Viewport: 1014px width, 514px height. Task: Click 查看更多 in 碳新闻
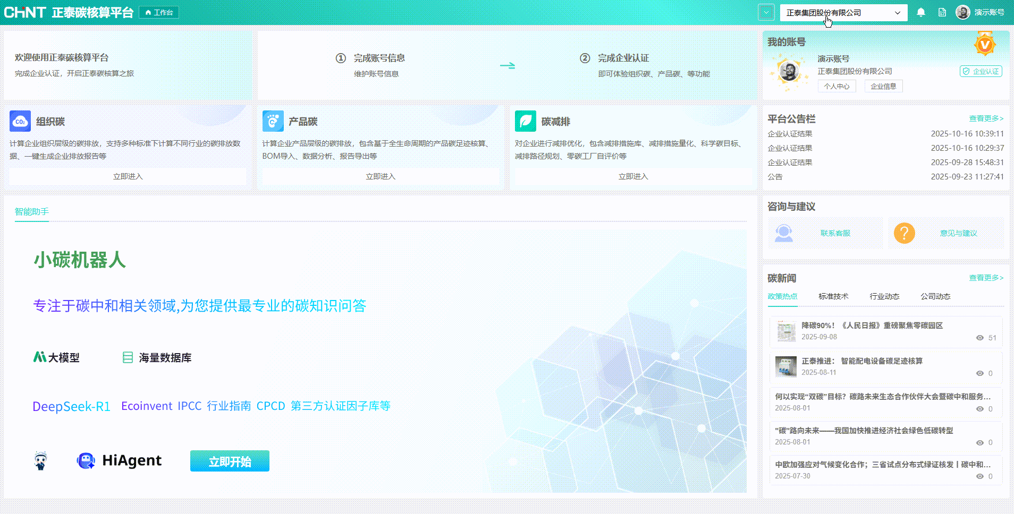pos(986,278)
